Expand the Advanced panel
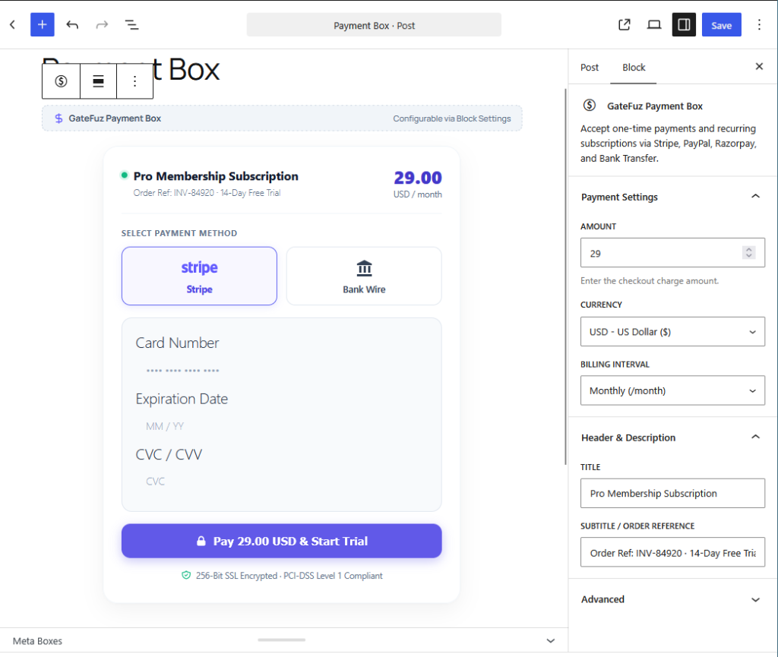The height and width of the screenshot is (657, 778). tap(672, 599)
